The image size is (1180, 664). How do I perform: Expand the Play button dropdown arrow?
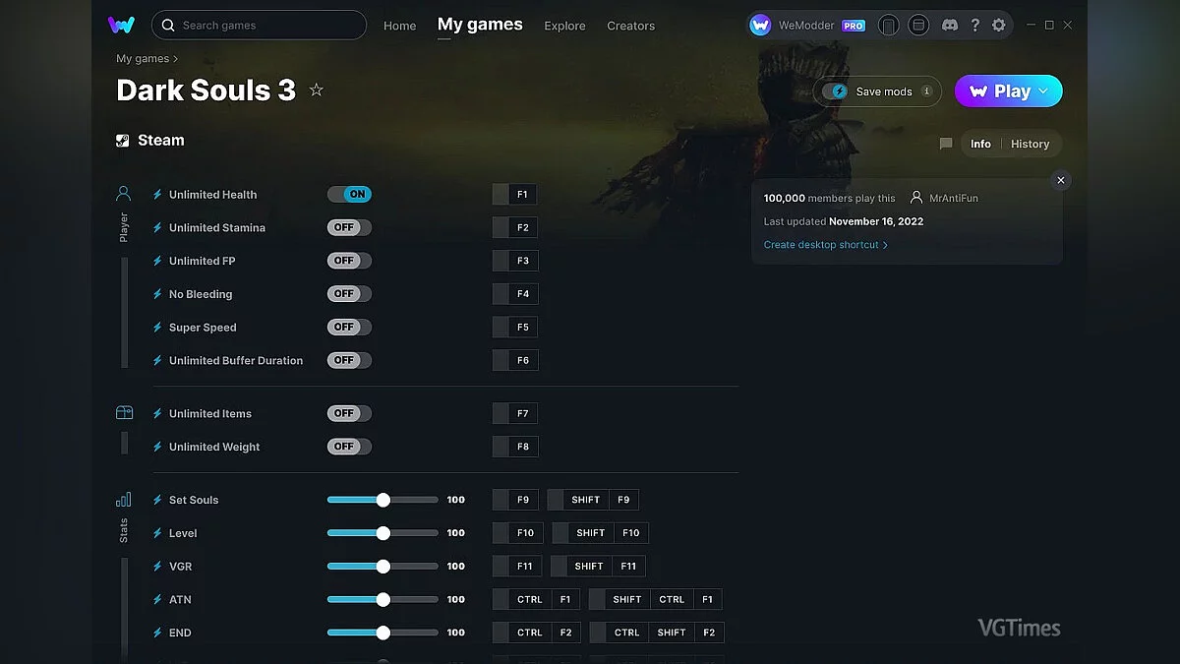click(x=1043, y=91)
